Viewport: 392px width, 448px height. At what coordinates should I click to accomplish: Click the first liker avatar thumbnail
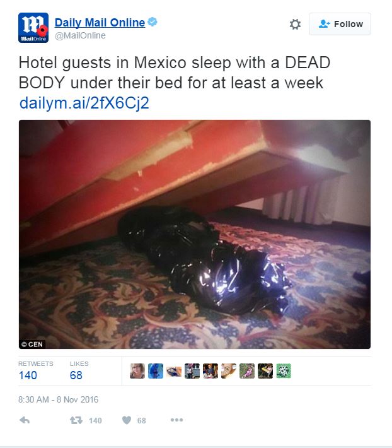pyautogui.click(x=137, y=371)
